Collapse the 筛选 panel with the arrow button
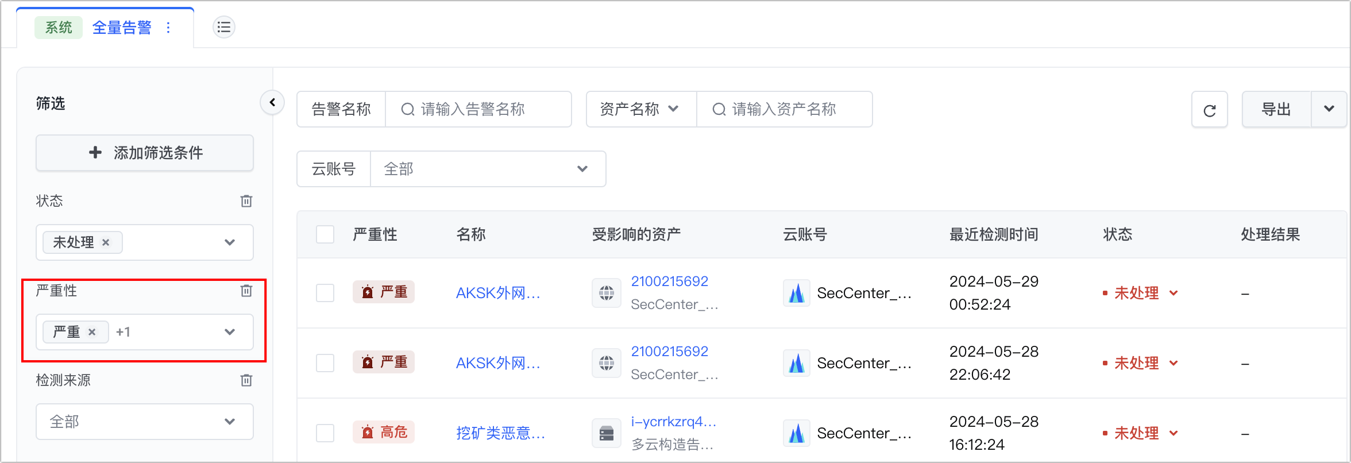 click(272, 103)
